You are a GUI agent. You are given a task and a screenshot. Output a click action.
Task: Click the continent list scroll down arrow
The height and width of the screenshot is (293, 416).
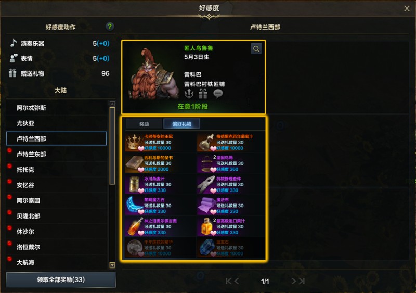pos(112,265)
